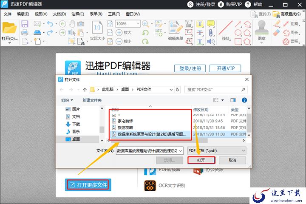Click the large Open folder icon in the toolbar
306x204 pixels.
(9, 28)
